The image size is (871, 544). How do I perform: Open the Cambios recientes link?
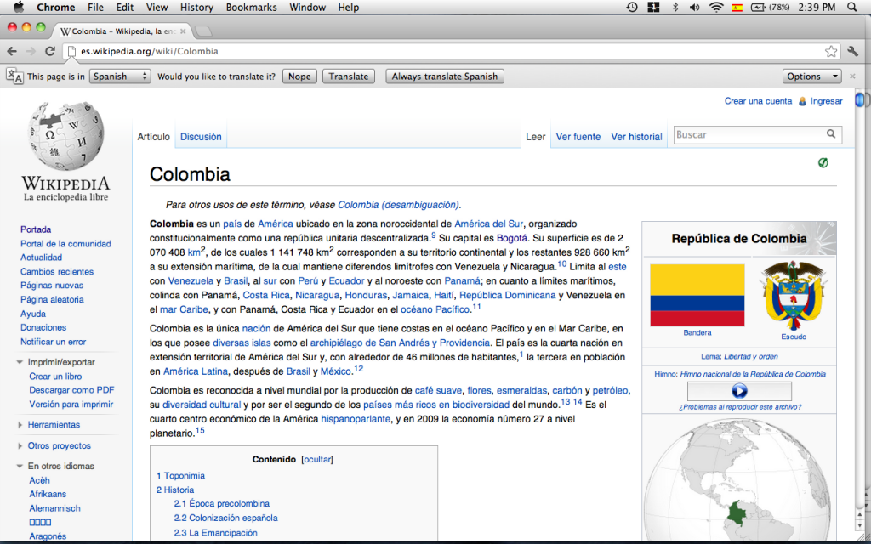coord(57,271)
